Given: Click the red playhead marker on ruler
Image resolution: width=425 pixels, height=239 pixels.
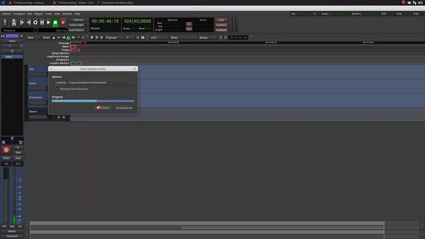Looking at the screenshot, I should coord(86,42).
